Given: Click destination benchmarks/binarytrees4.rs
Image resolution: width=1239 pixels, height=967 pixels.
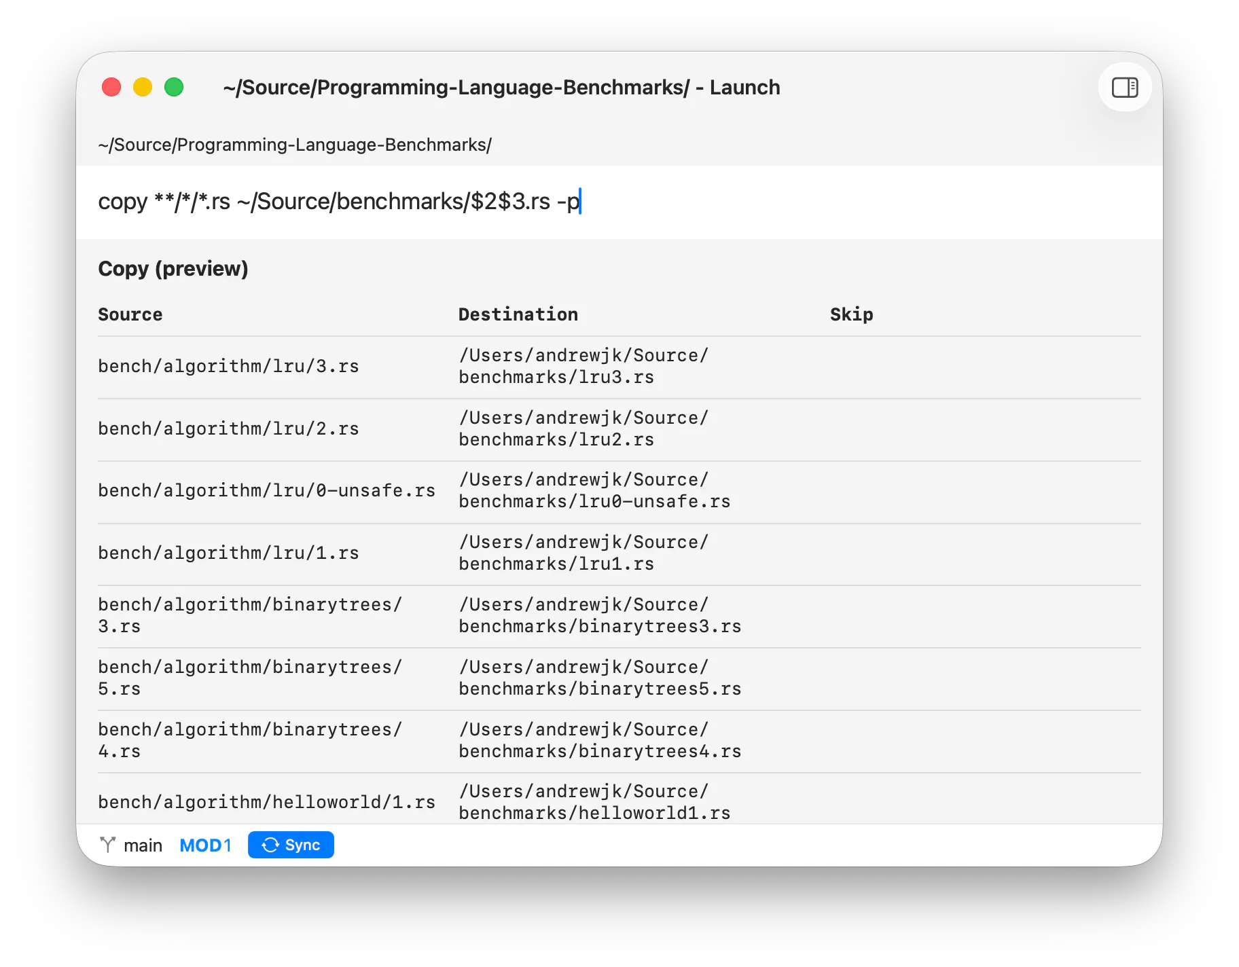Looking at the screenshot, I should (600, 740).
